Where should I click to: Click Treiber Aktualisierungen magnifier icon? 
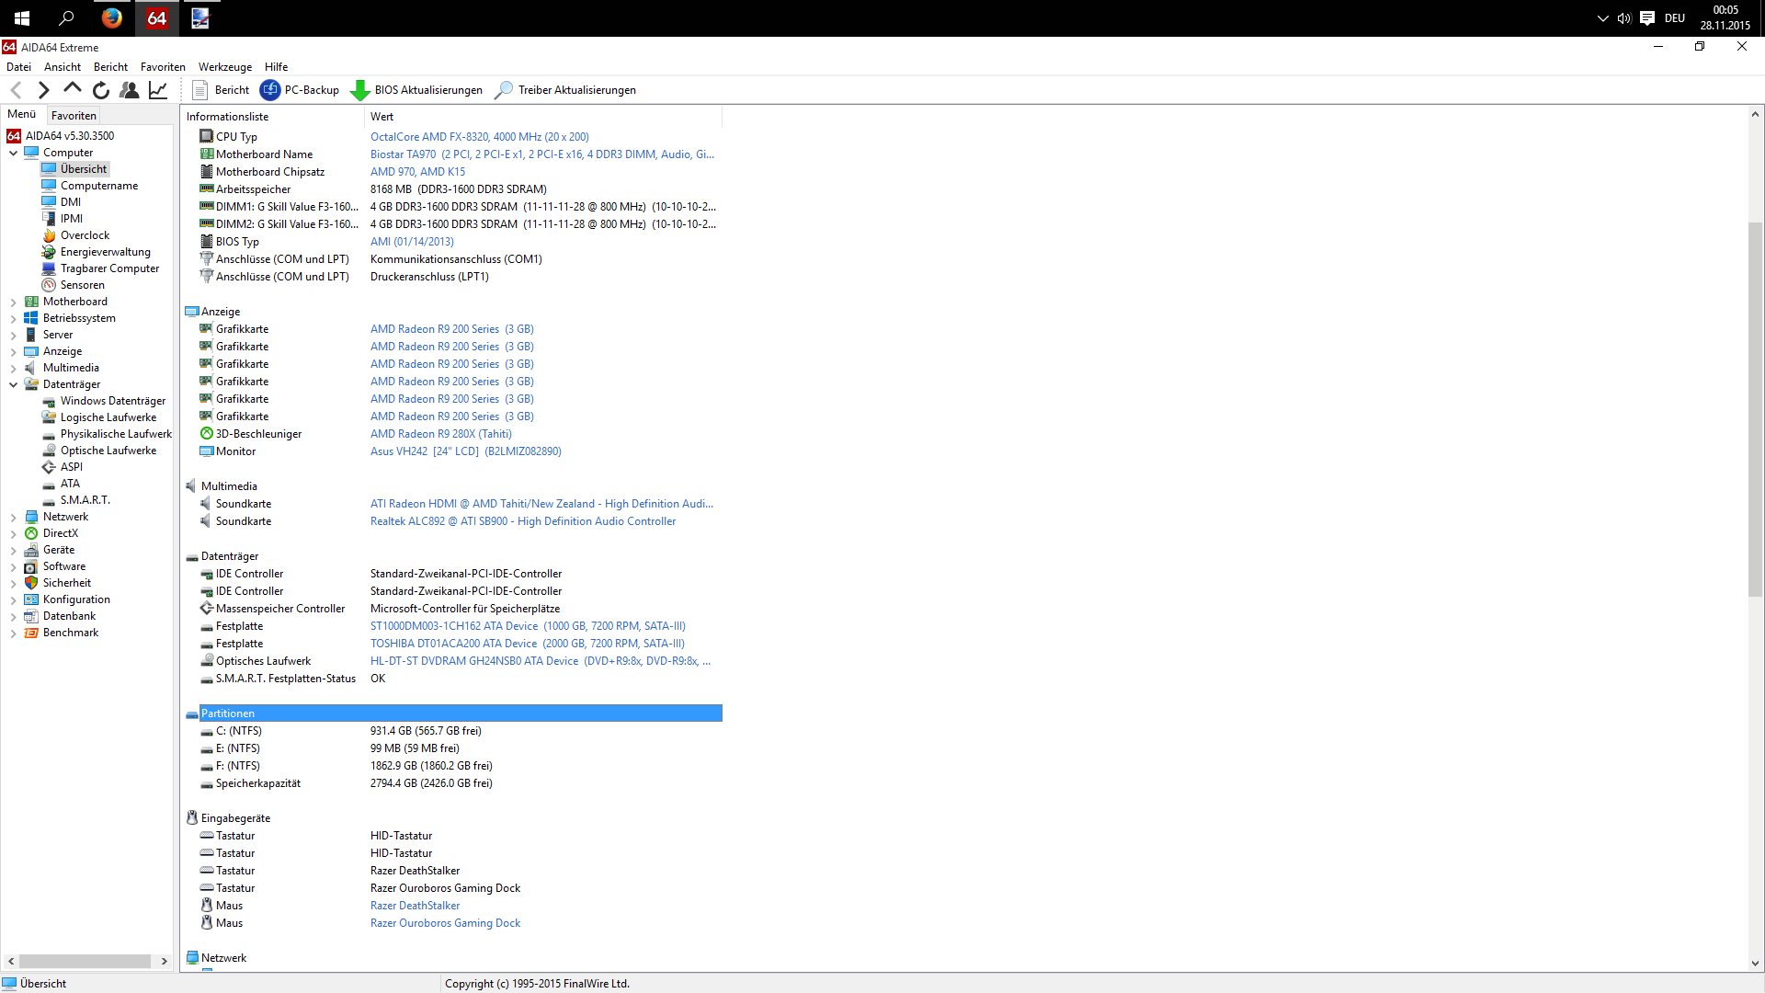click(504, 90)
